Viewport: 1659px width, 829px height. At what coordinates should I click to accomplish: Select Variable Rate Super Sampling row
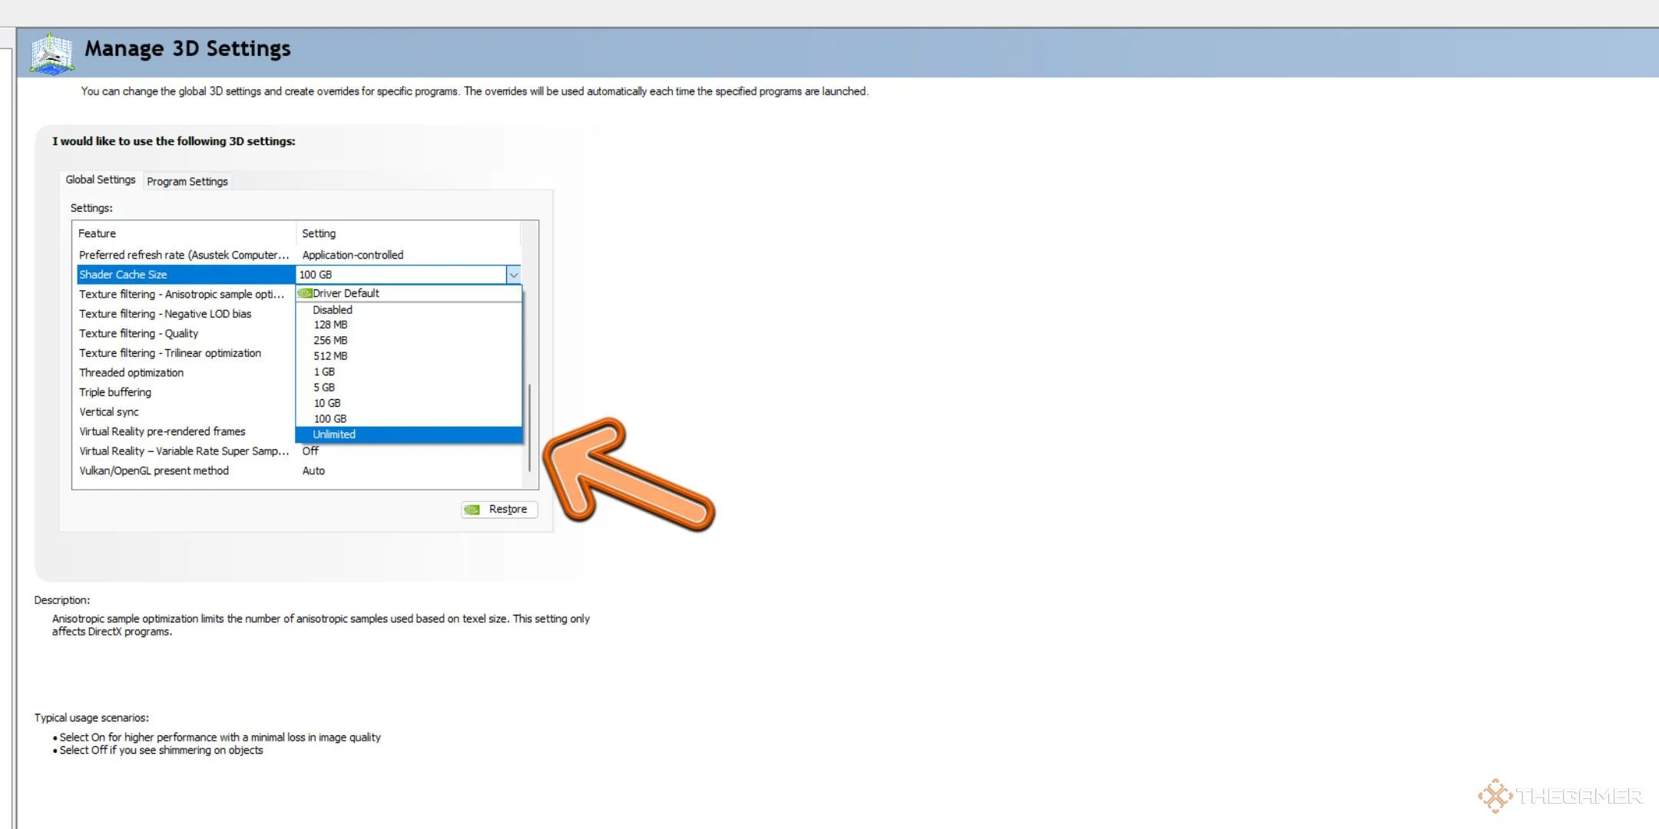click(184, 451)
